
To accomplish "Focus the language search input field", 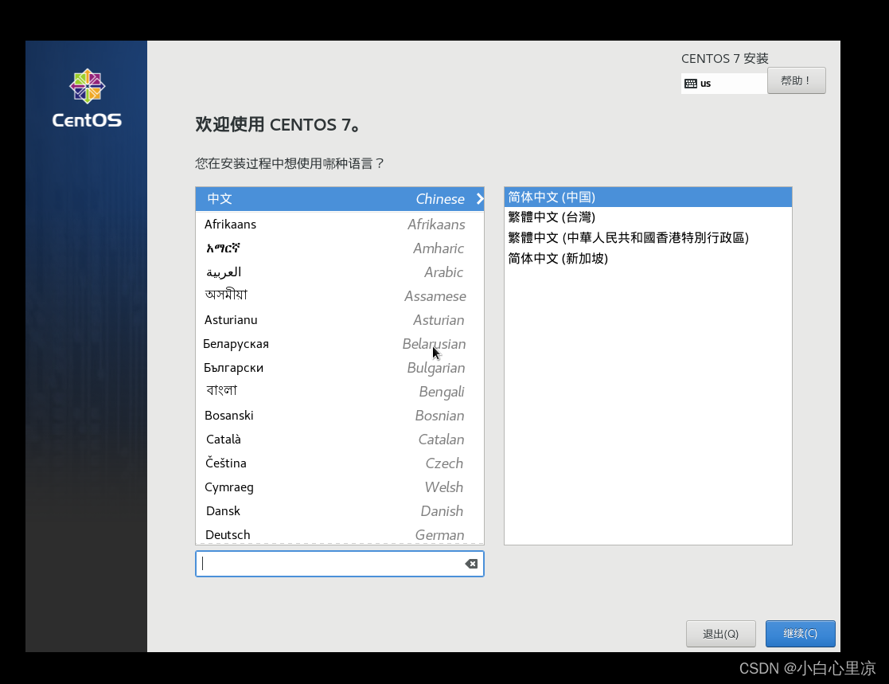I will pyautogui.click(x=340, y=564).
